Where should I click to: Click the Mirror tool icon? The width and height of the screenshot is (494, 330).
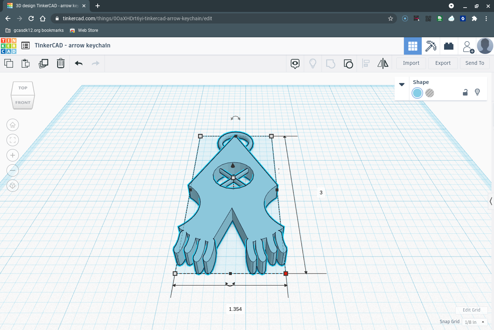tap(383, 64)
